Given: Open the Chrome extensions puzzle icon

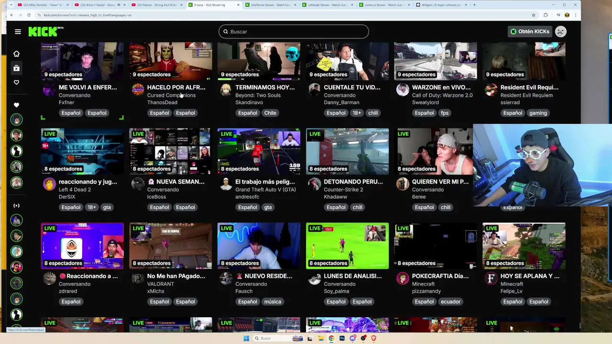Looking at the screenshot, I should point(546,15).
